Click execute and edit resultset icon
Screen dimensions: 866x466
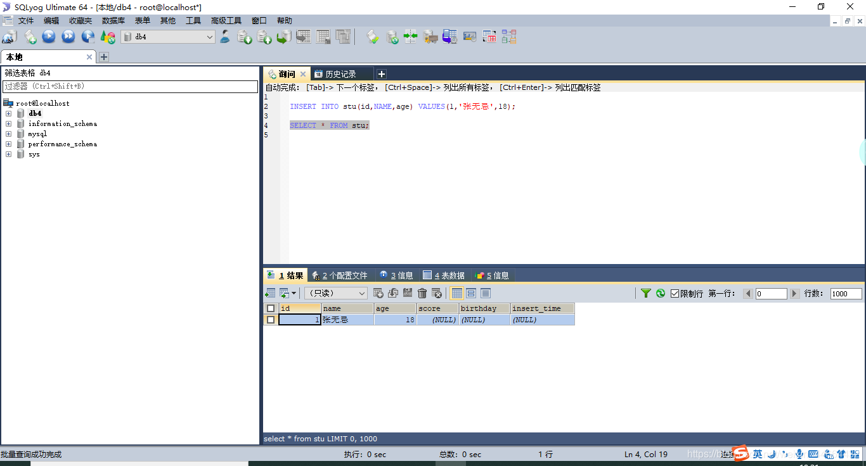coord(88,37)
